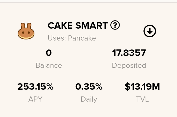Screen dimensions: 177x117
Task: Expand the vault with the down-arrow circle
Action: [150, 31]
